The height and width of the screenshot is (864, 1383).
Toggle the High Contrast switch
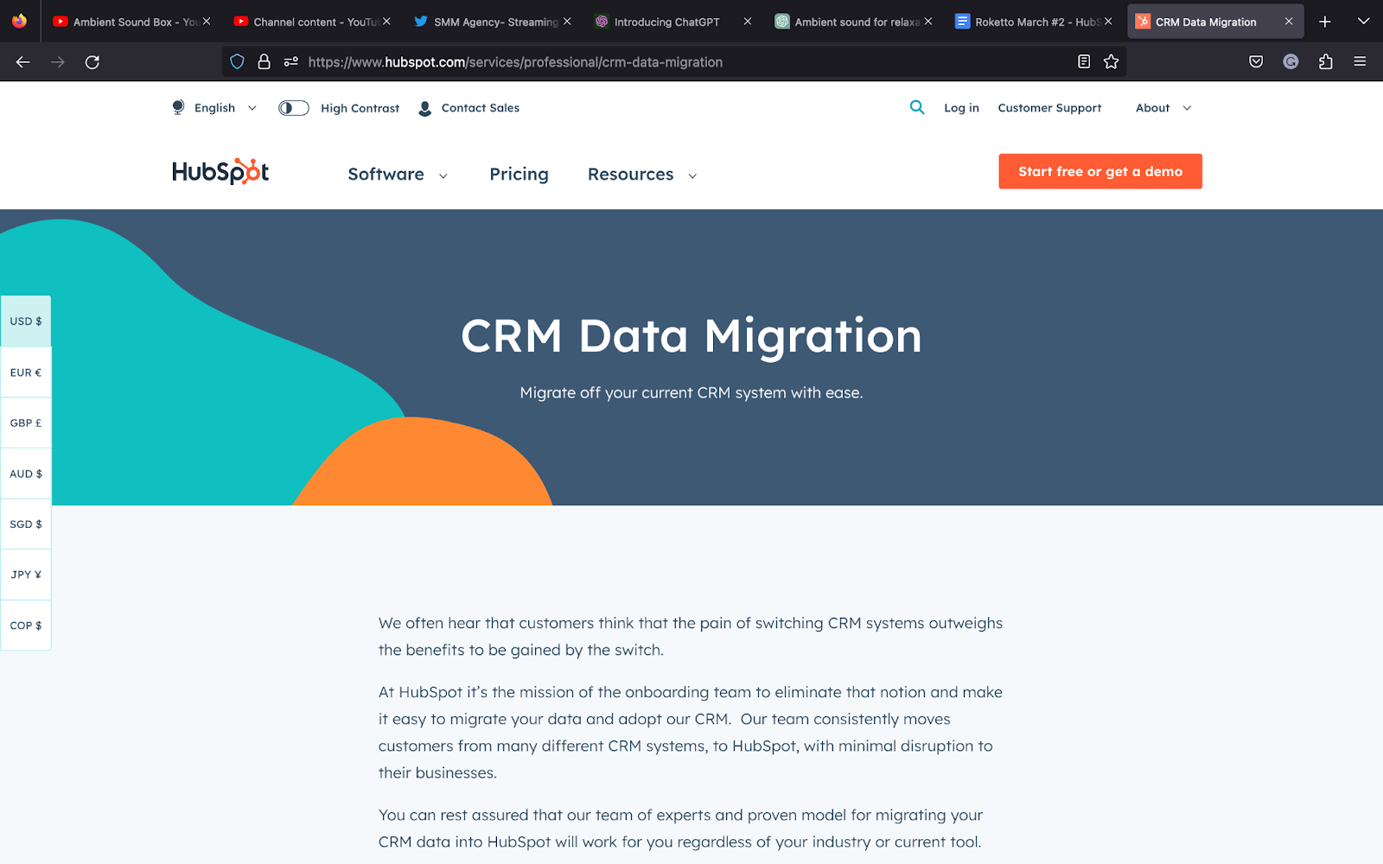pyautogui.click(x=294, y=108)
